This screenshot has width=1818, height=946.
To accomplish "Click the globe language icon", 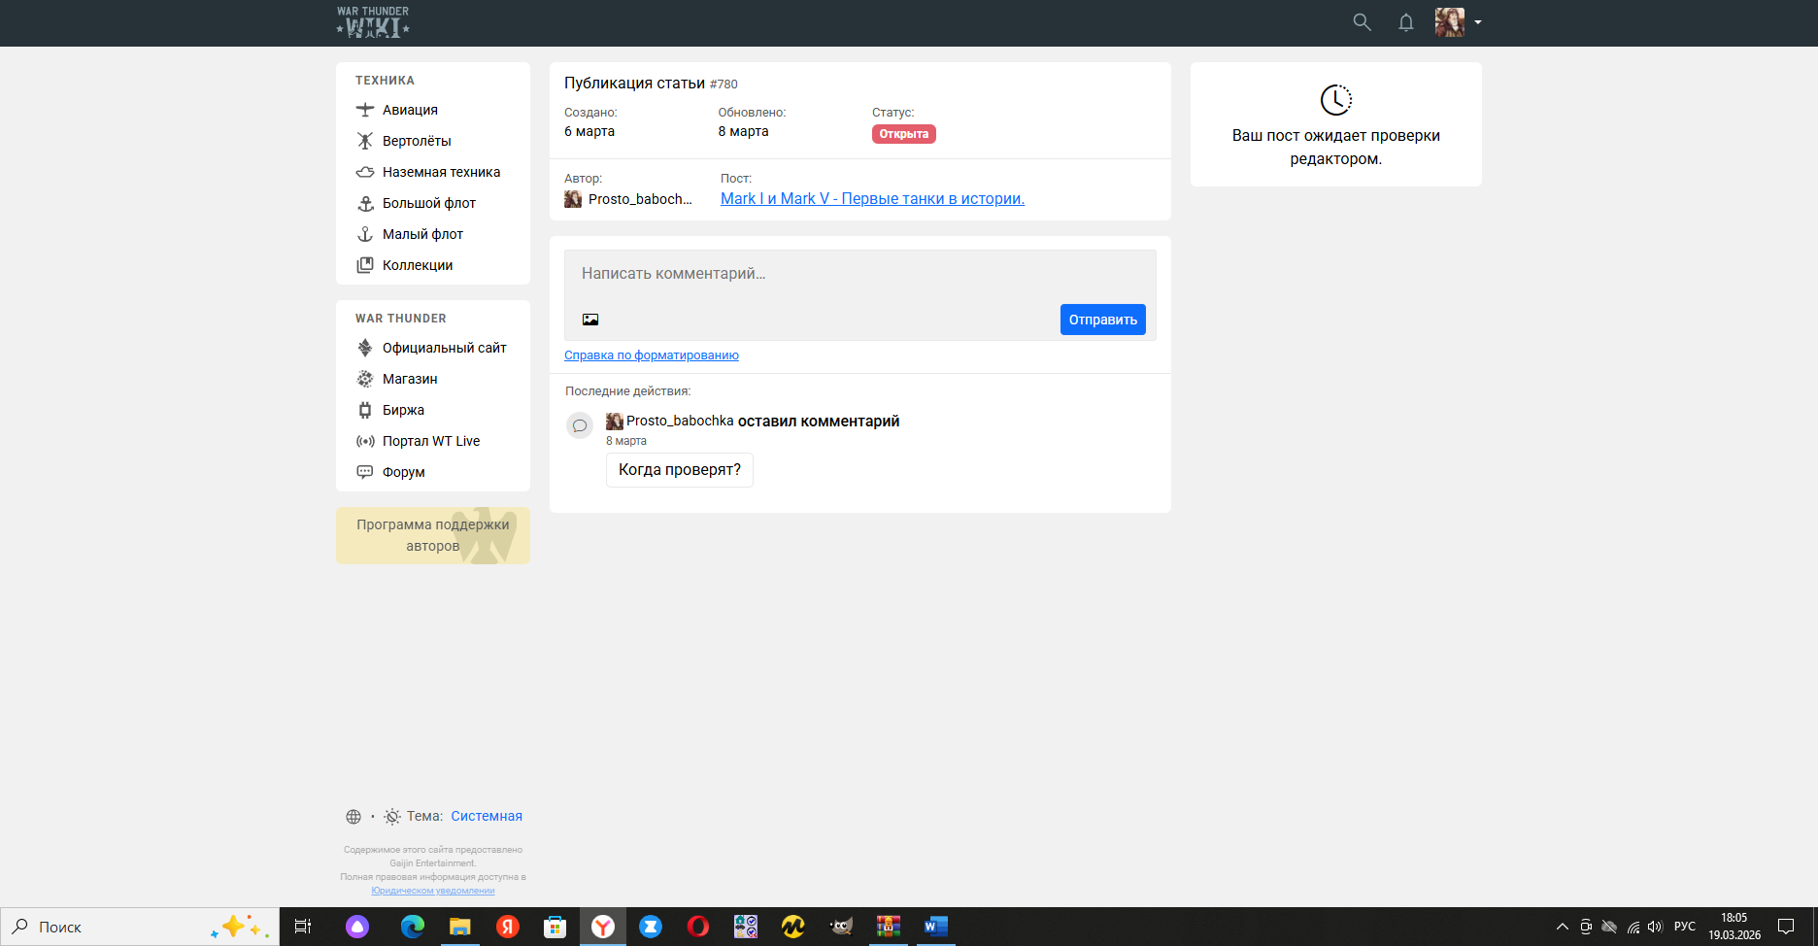I will coord(353,817).
